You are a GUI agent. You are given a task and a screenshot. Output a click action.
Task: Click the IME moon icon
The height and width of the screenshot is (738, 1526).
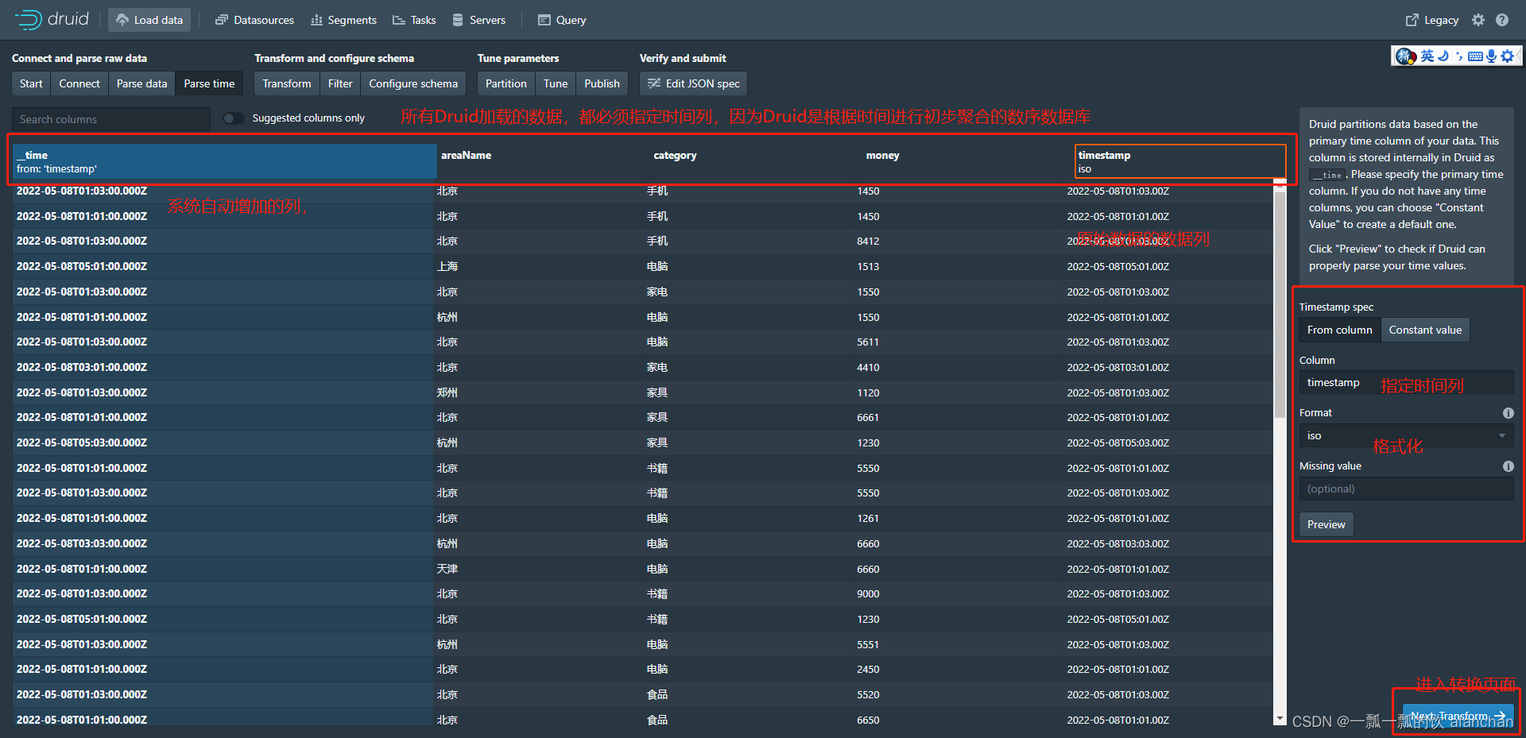tap(1443, 56)
